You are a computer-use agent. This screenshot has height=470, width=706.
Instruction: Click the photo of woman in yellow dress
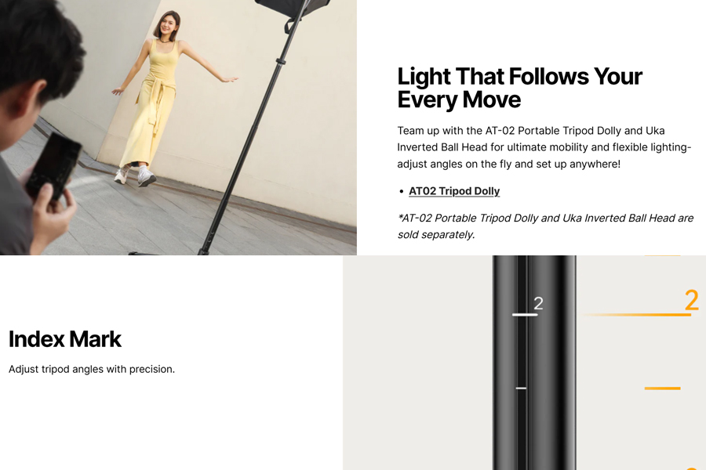click(178, 127)
